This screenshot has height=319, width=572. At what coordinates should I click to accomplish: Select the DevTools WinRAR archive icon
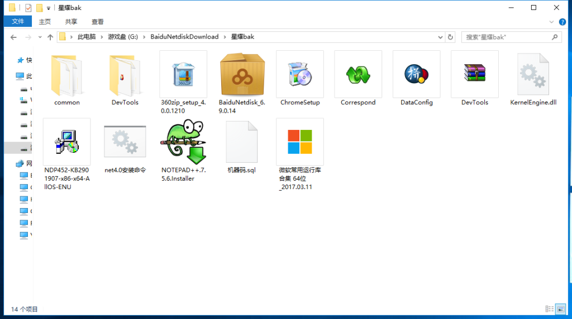point(475,73)
